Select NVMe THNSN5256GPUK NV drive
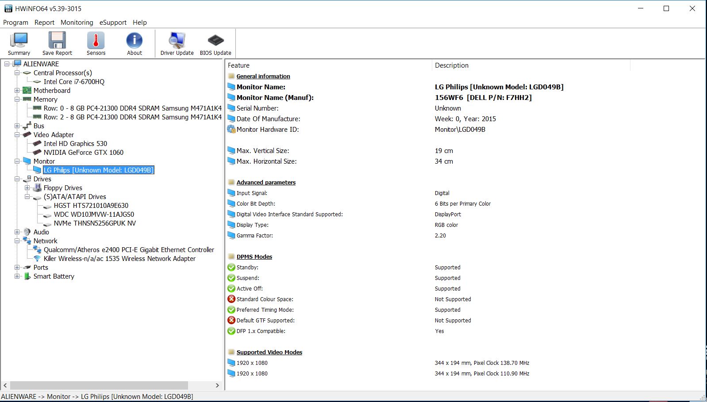 coord(95,223)
